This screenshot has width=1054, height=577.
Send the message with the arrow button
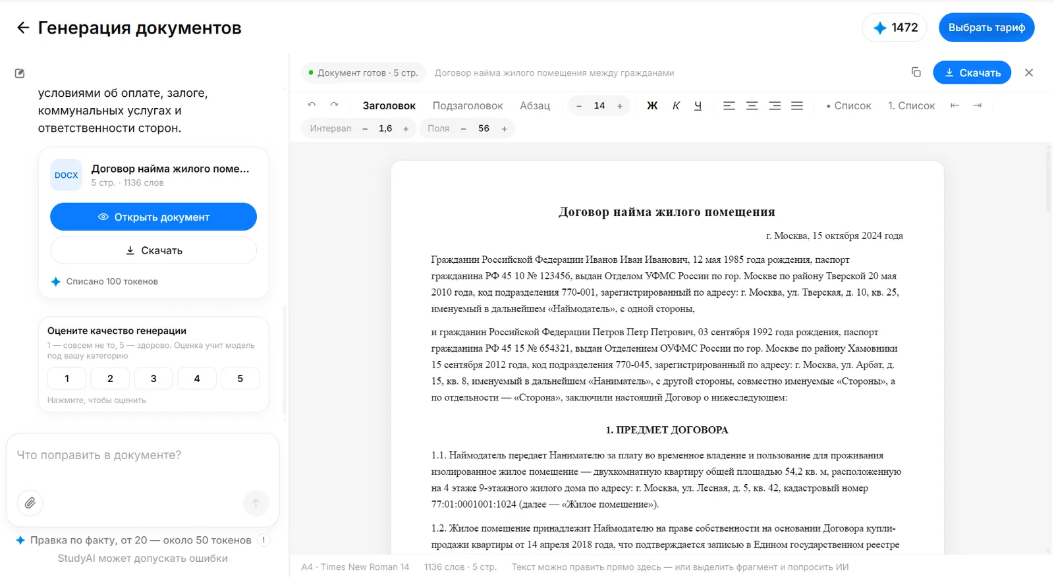tap(256, 503)
